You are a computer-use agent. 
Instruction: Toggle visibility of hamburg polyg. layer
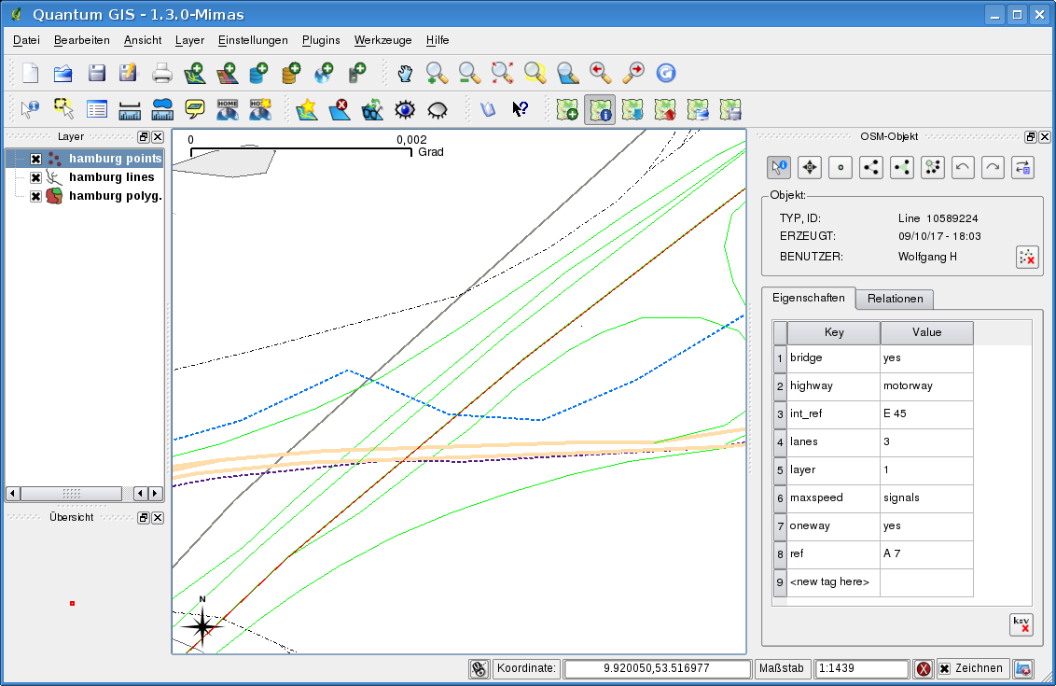35,196
